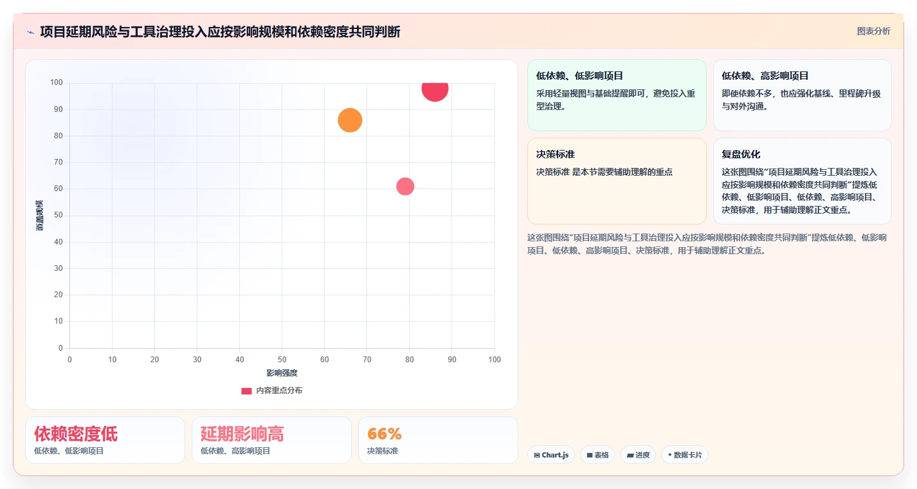
Task: Select the small pink bubble near 60
Action: [x=405, y=187]
